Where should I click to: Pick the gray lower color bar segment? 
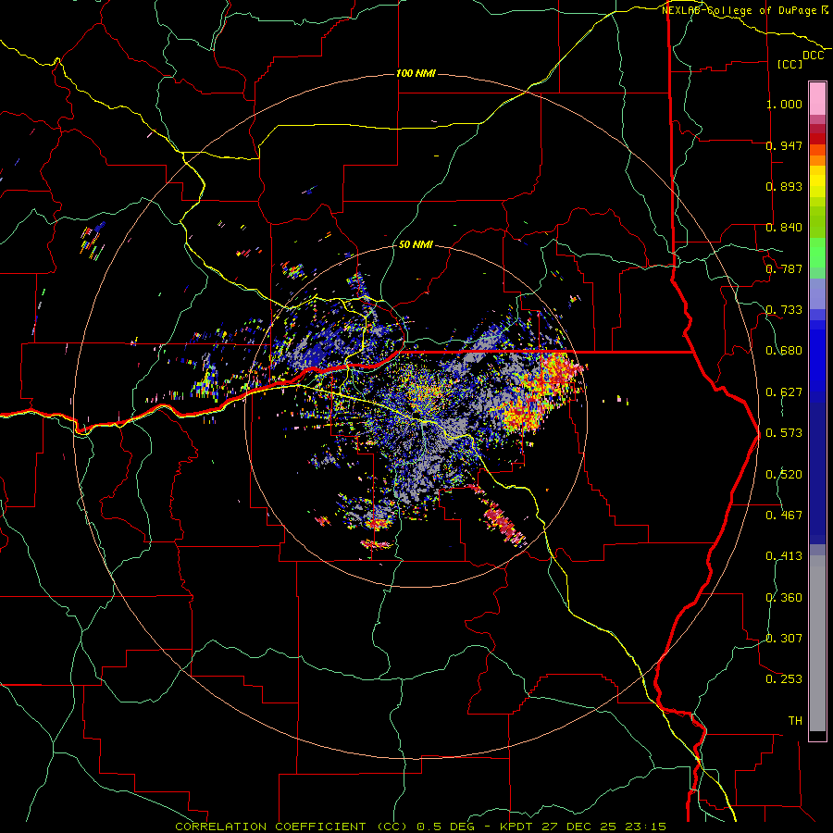(x=817, y=643)
